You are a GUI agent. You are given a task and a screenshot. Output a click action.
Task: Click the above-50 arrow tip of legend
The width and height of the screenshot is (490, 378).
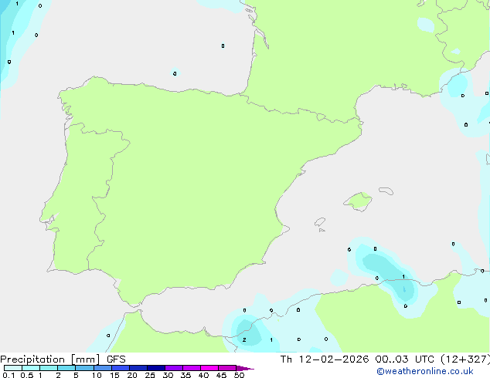coord(245,368)
